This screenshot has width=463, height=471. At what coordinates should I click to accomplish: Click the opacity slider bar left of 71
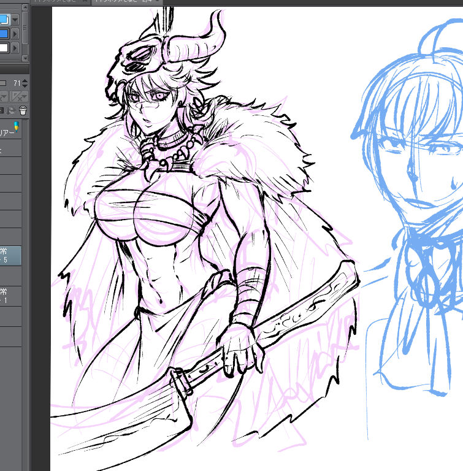point(3,83)
